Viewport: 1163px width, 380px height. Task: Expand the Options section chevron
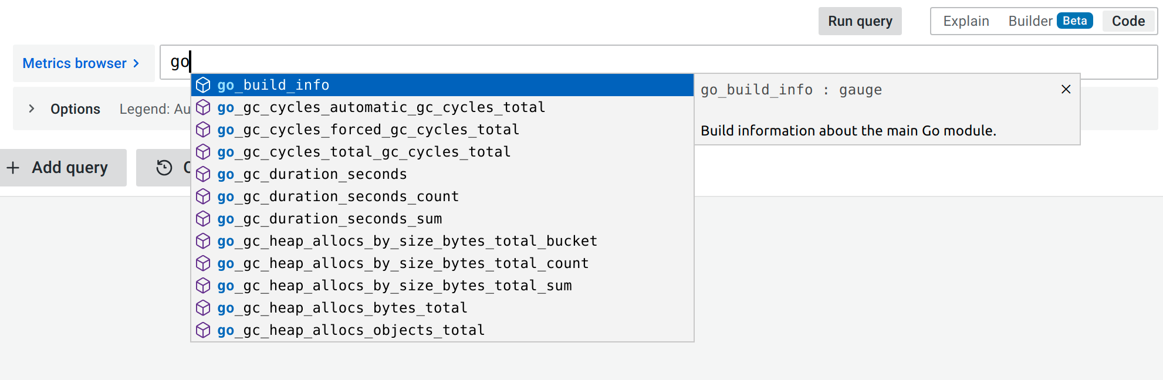[32, 108]
